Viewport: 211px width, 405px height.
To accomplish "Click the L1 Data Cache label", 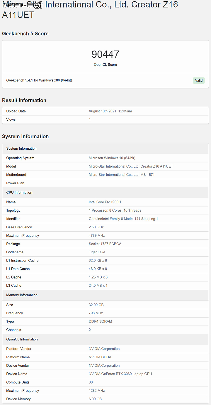I will point(18,269).
